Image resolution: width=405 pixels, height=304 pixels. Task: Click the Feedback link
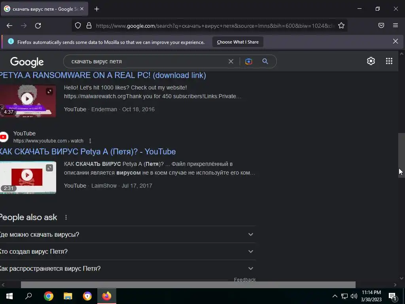pyautogui.click(x=244, y=279)
